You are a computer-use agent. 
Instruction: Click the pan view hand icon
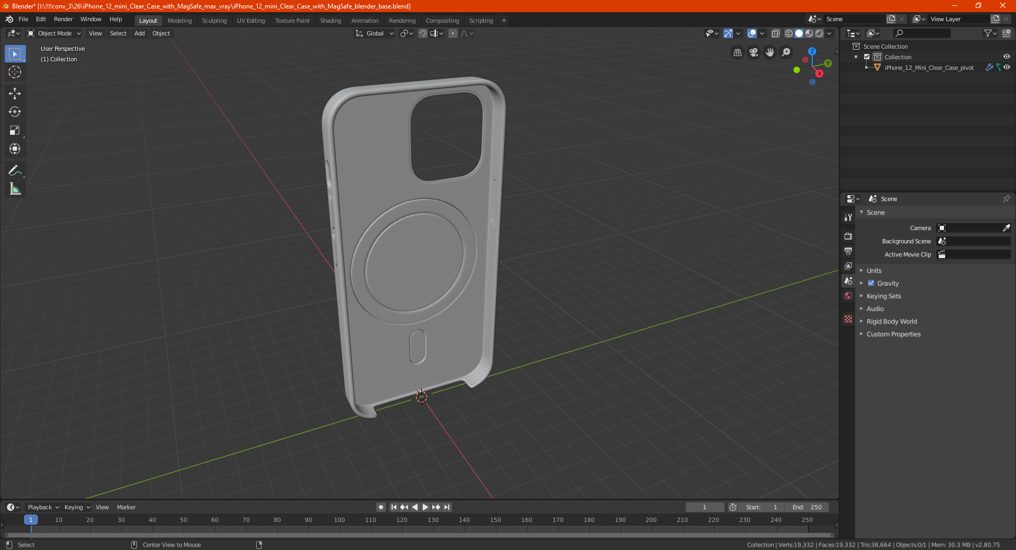click(x=770, y=52)
